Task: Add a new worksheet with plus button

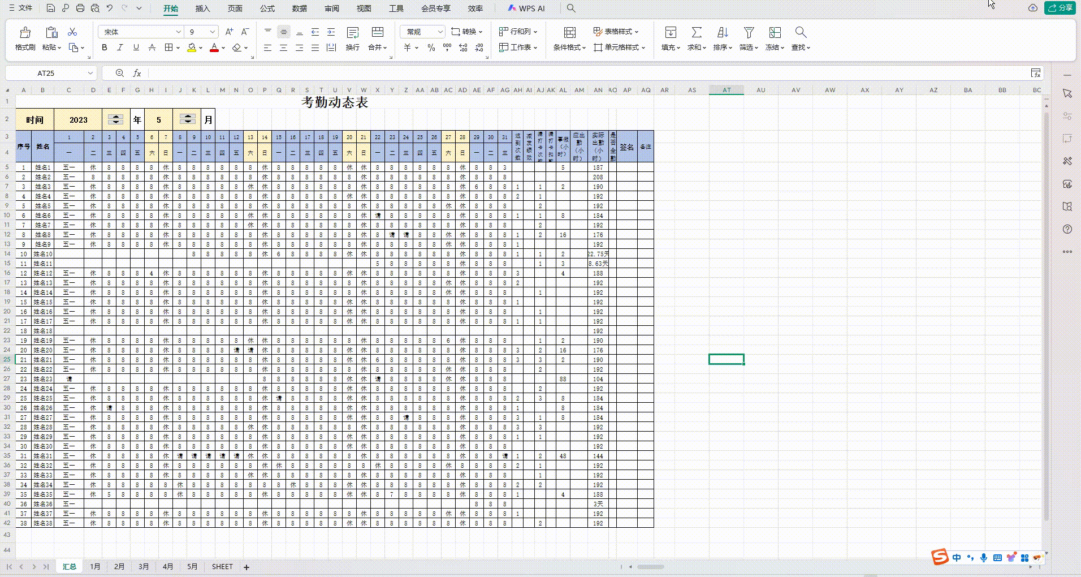Action: tap(246, 566)
